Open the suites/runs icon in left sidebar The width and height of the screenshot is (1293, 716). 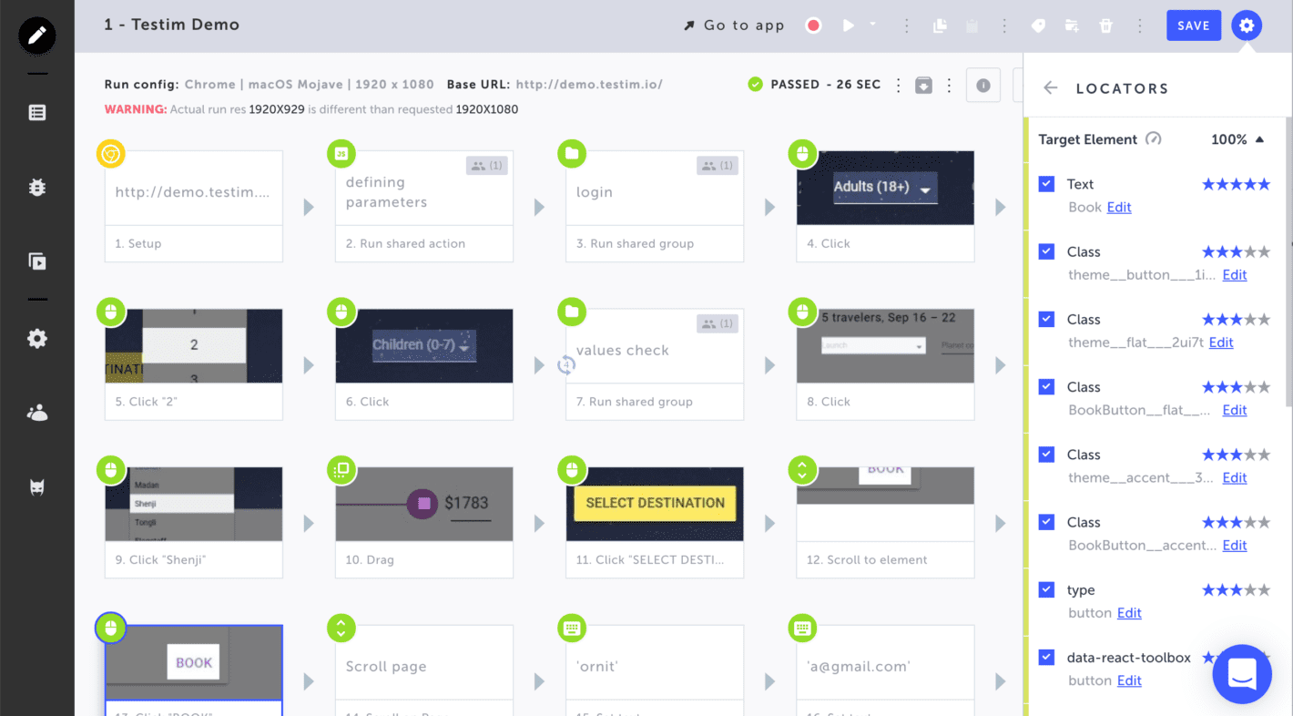pos(36,261)
